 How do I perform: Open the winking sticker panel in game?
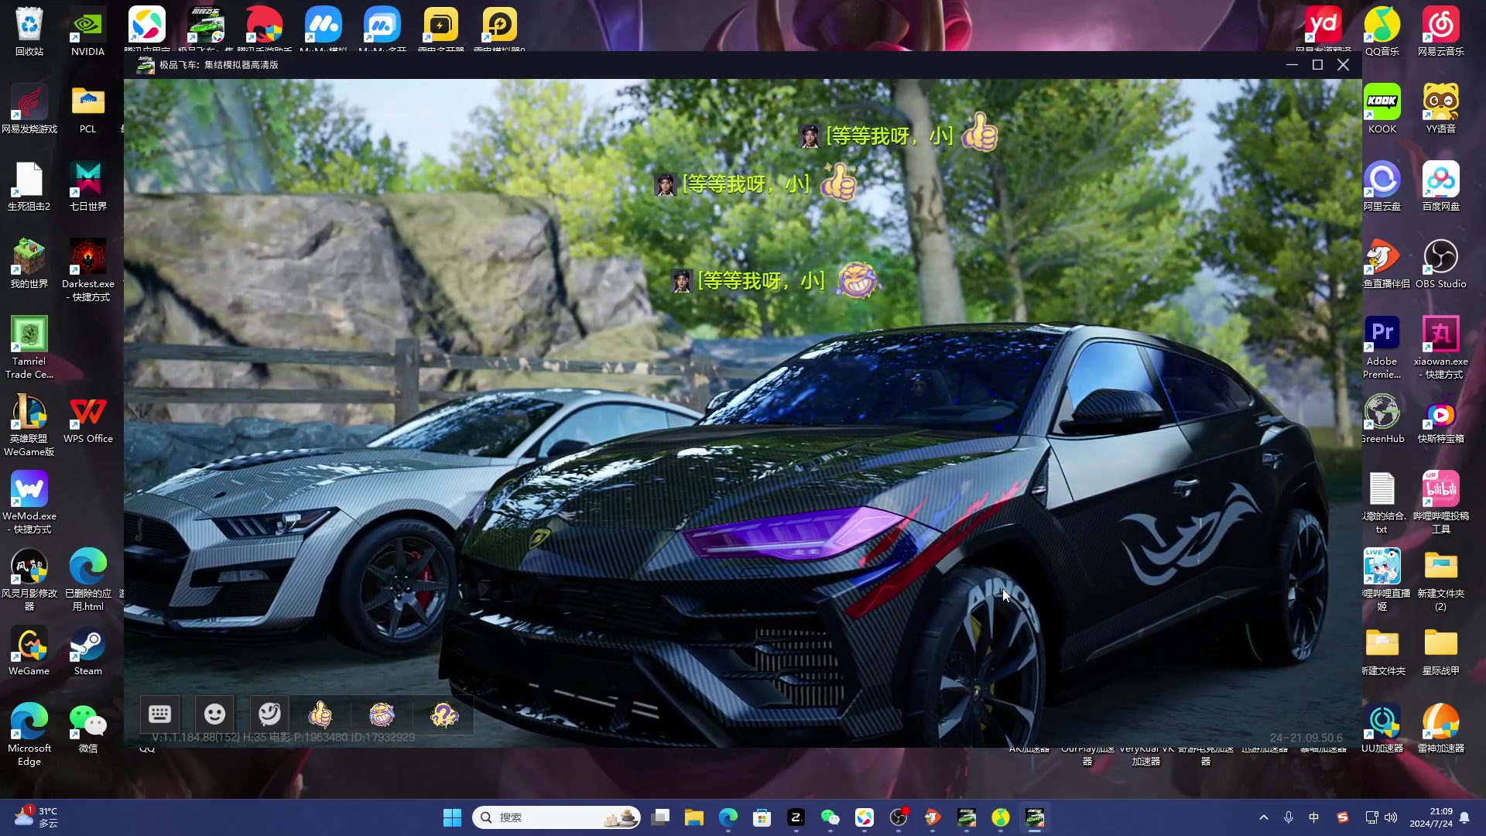(x=270, y=714)
